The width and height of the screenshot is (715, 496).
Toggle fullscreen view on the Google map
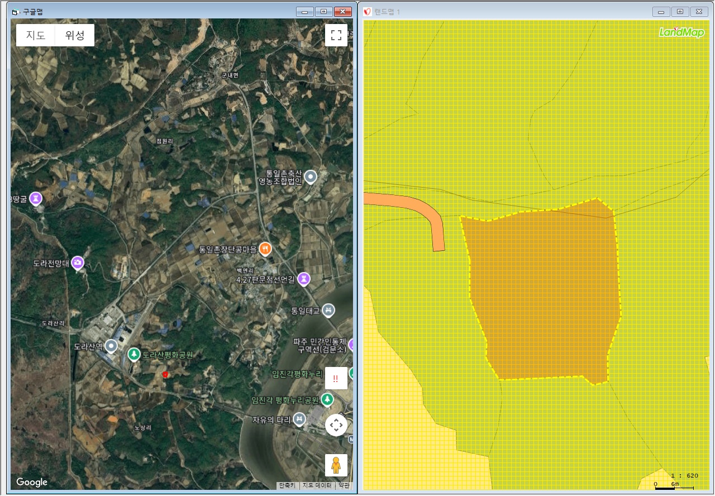point(336,35)
